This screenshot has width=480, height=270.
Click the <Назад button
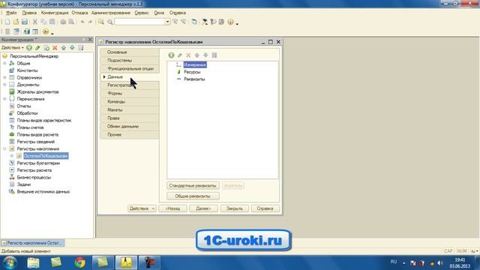(173, 208)
